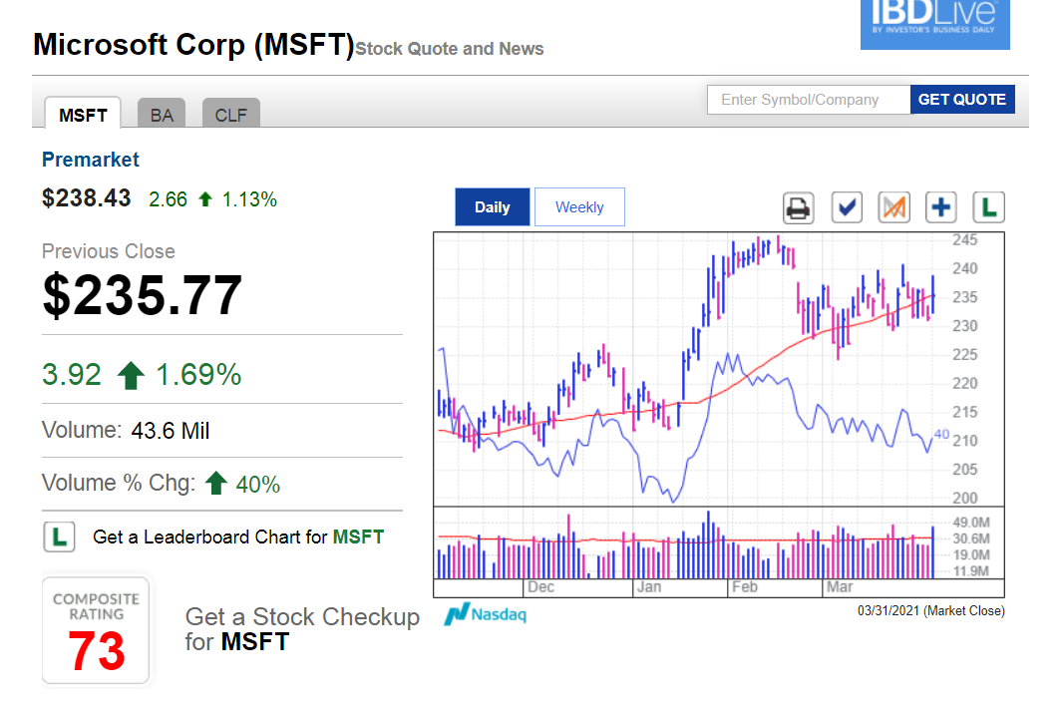This screenshot has height=715, width=1064.
Task: Click the green Leaderboard icon above chart
Action: (988, 207)
